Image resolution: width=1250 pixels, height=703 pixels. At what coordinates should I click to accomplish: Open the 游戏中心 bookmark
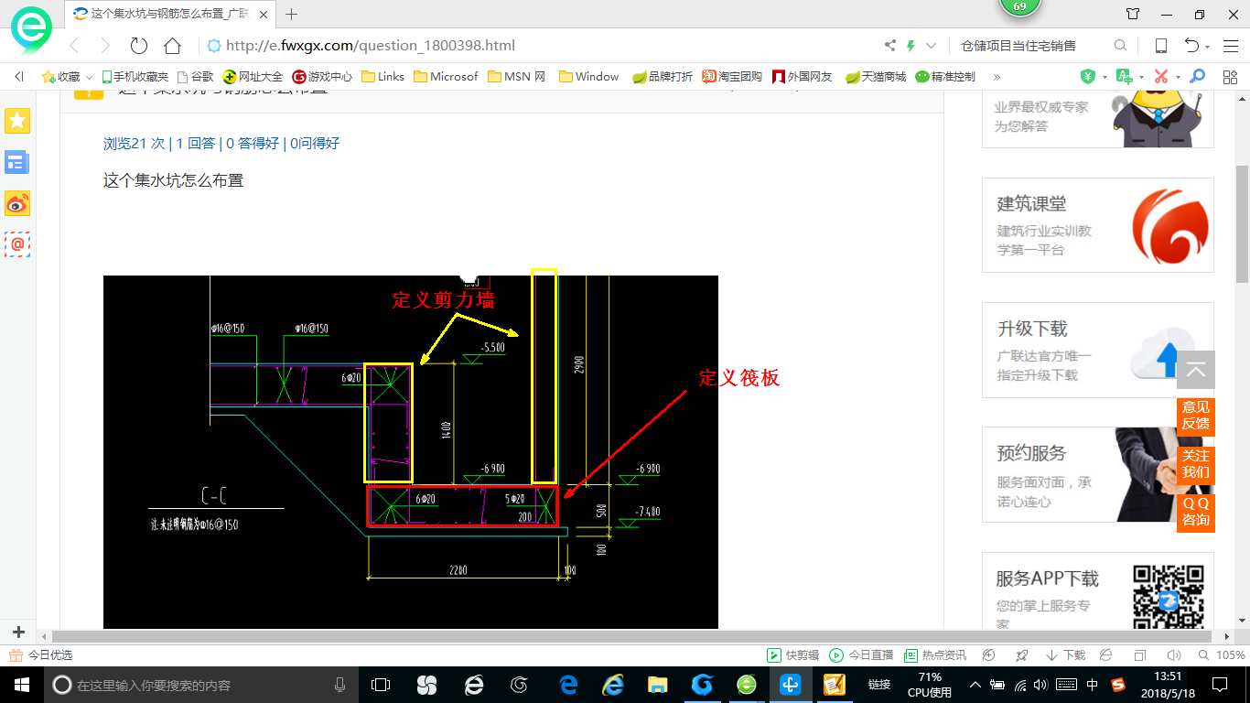click(x=322, y=77)
